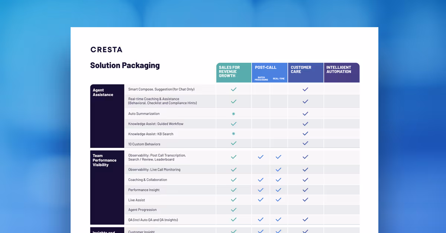Click the Sales checkmark for Real-time Coaching & Assistance
The height and width of the screenshot is (233, 446).
tap(233, 101)
